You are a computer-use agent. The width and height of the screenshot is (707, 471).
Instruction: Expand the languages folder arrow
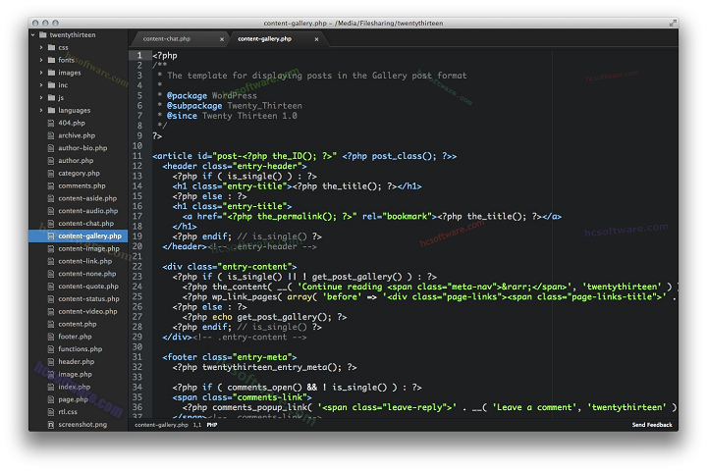coord(41,110)
